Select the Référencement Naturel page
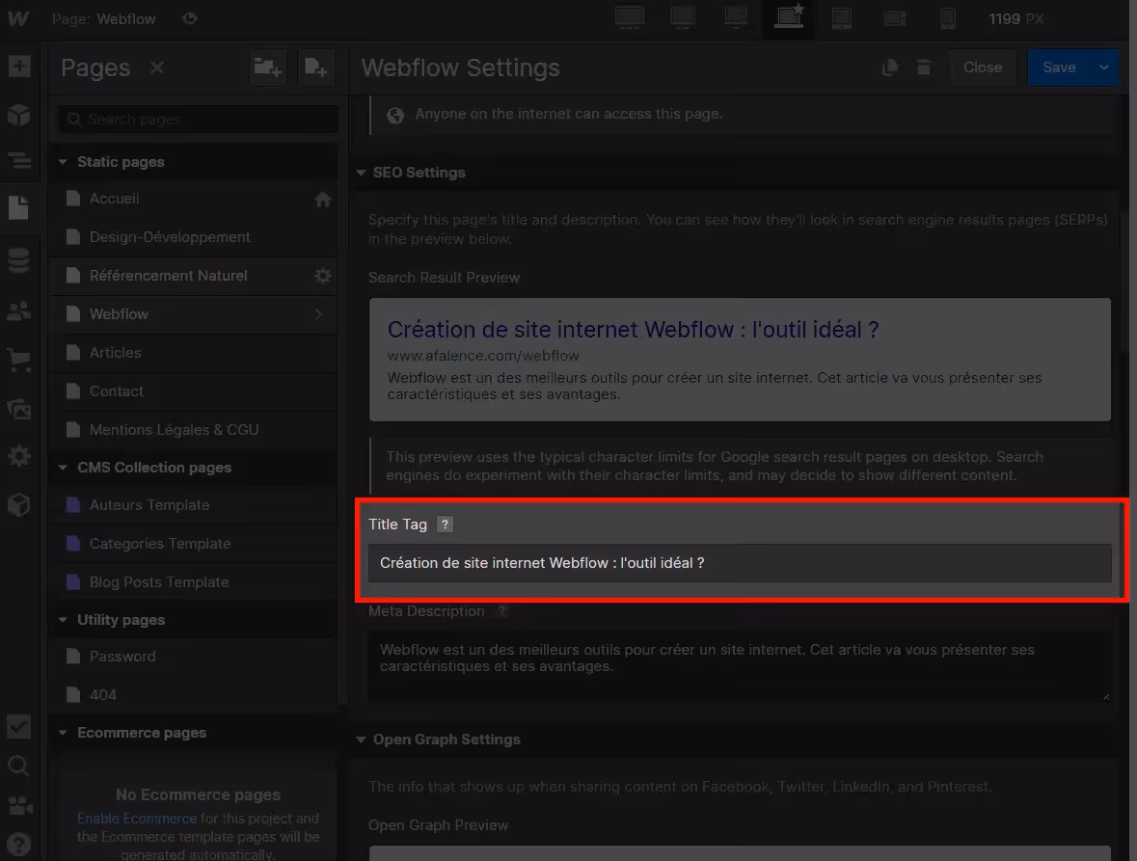The height and width of the screenshot is (861, 1137). [193, 276]
